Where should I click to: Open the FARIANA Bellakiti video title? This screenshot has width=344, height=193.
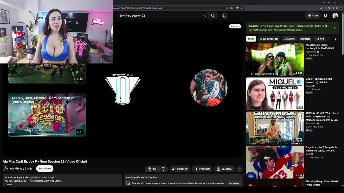tap(322, 183)
